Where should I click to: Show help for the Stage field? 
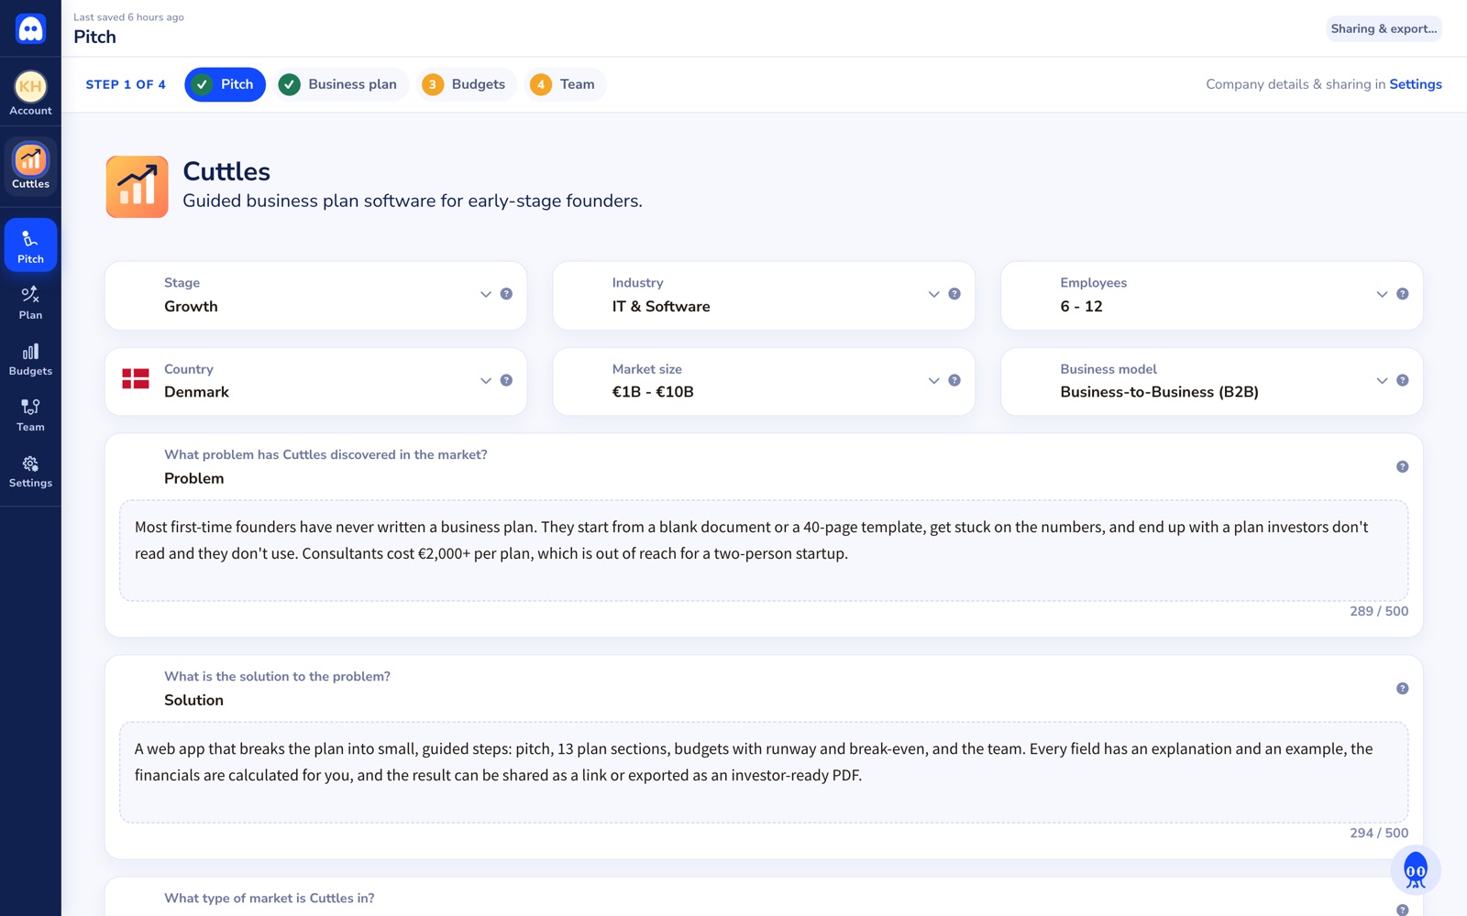pos(506,294)
